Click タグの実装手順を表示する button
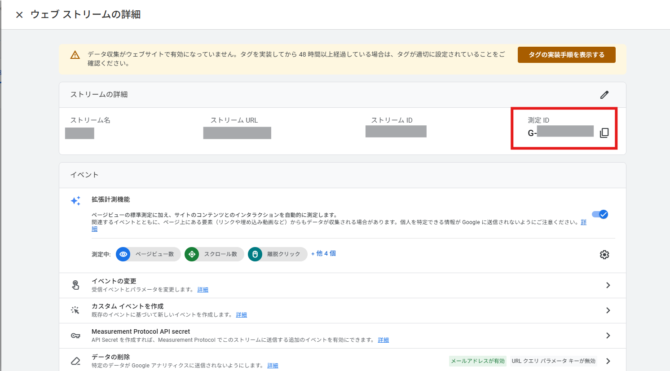 coord(566,55)
